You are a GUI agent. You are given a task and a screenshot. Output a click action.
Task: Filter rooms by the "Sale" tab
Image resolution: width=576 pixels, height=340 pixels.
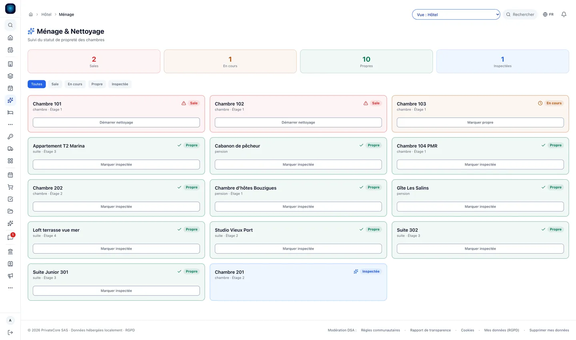[x=55, y=84]
